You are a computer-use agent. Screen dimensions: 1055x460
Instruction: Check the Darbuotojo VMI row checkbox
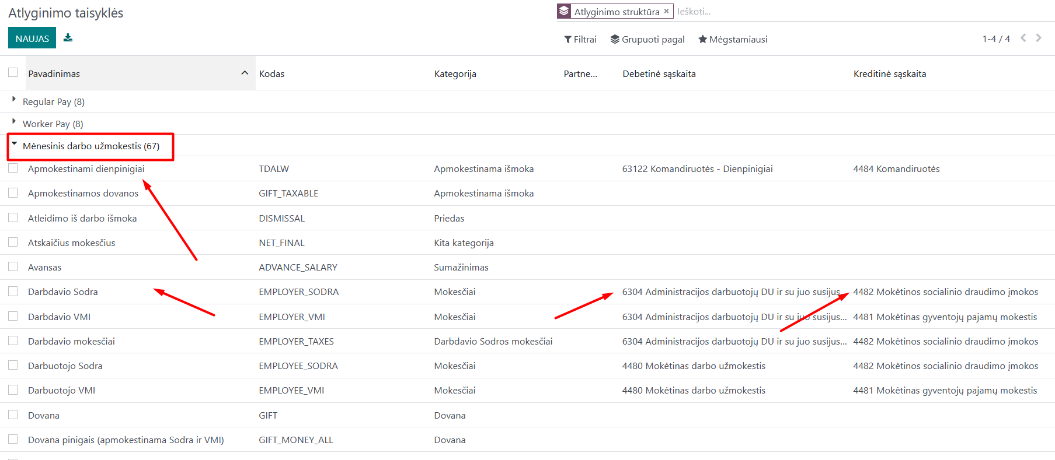coord(13,389)
